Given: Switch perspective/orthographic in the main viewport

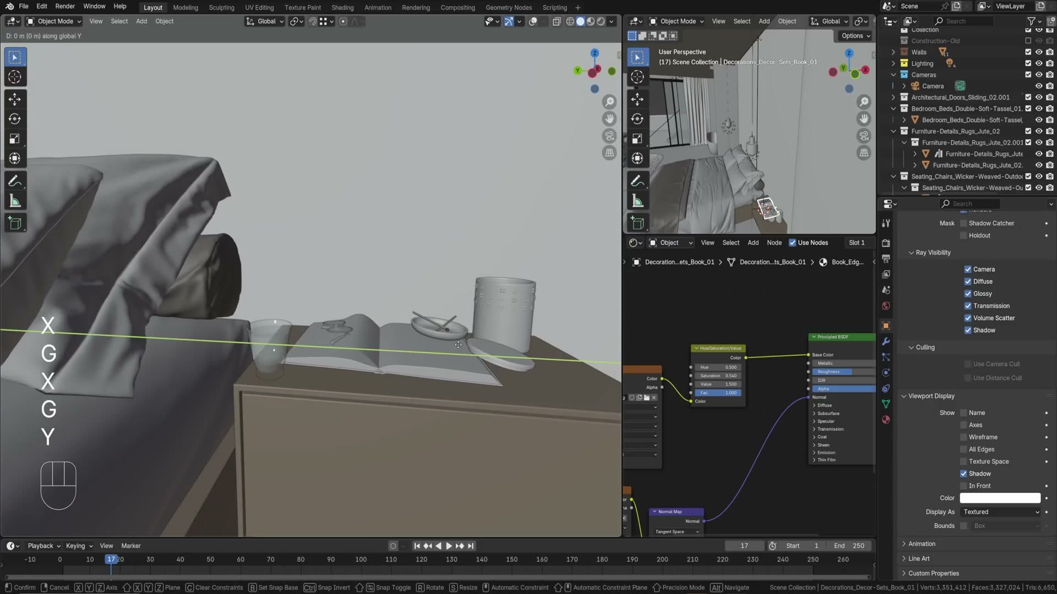Looking at the screenshot, I should coord(609,153).
